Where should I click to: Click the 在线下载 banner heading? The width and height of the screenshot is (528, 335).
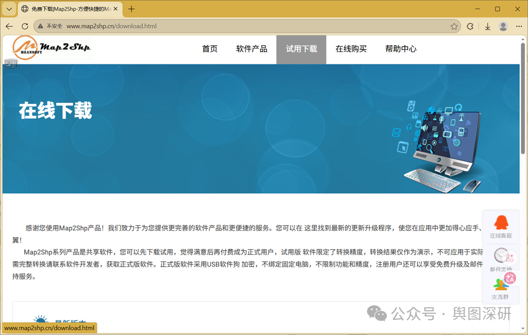[x=55, y=110]
